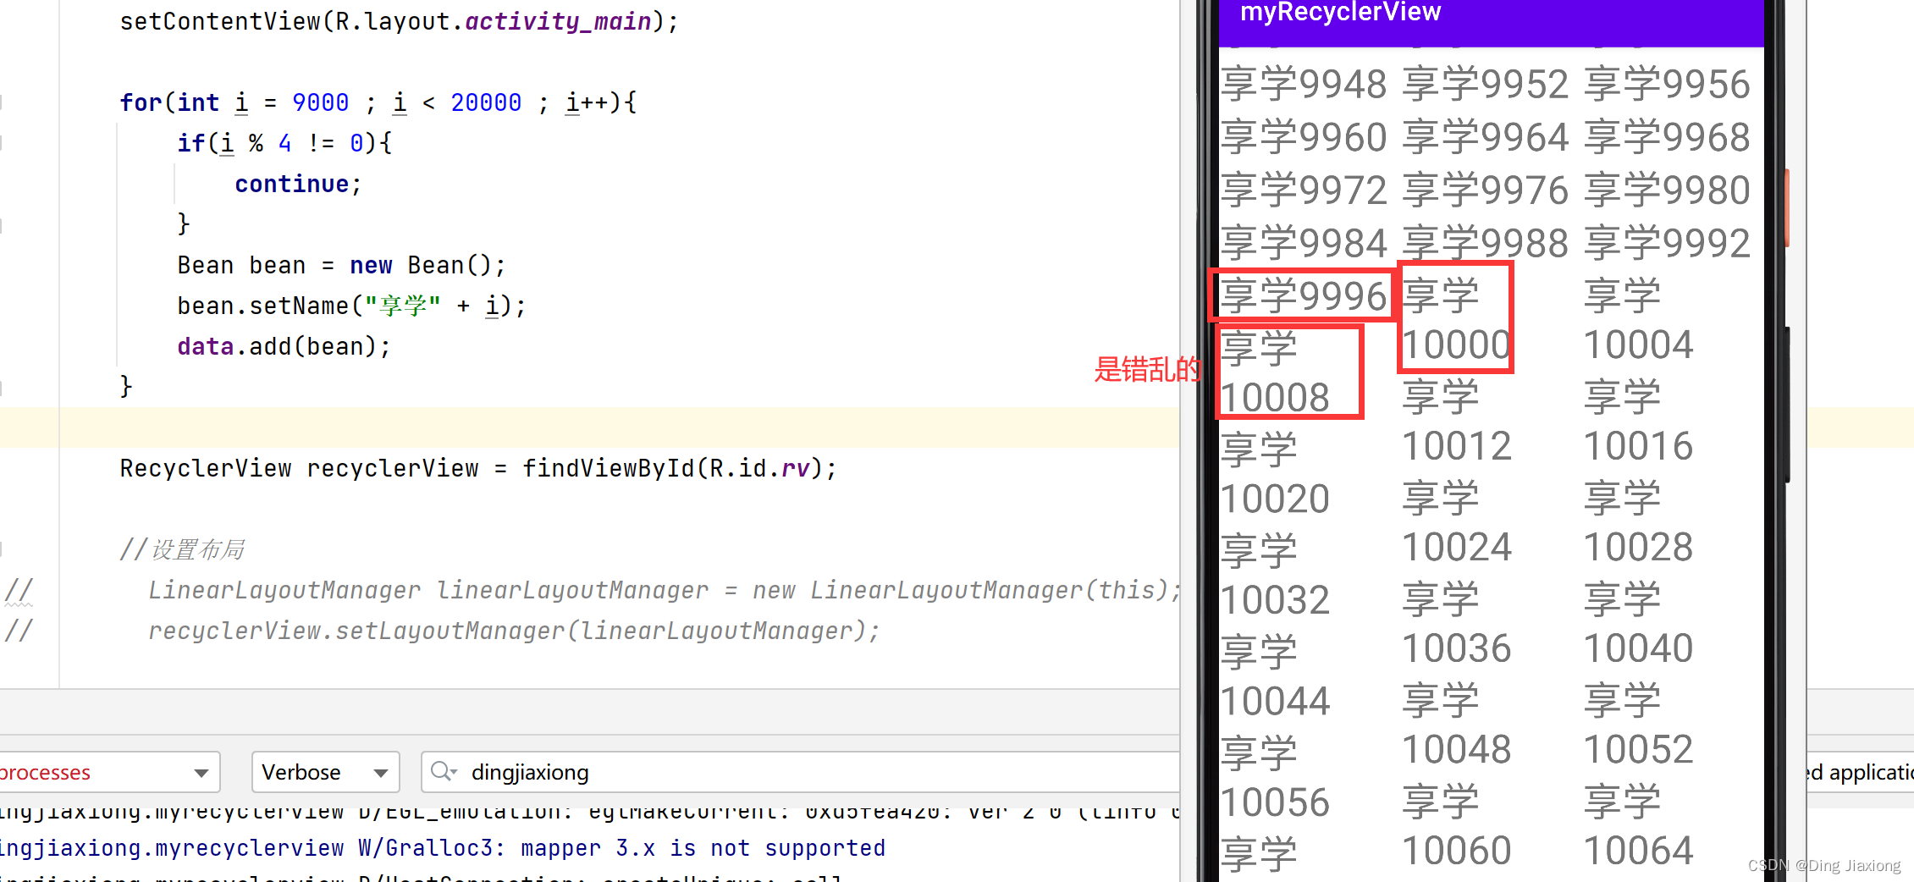
Task: Tap the item numbered 10024
Action: pyautogui.click(x=1456, y=523)
